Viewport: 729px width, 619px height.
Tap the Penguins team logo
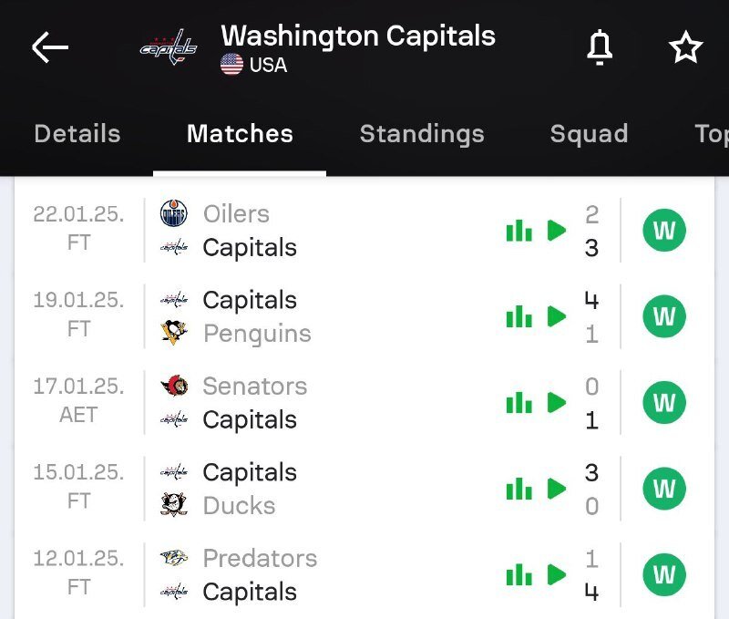tap(173, 334)
